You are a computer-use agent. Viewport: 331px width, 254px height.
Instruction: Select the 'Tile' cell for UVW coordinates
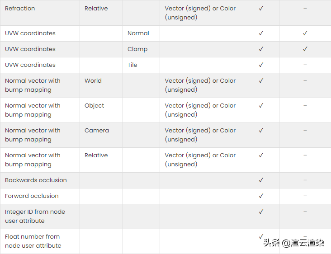tap(132, 65)
